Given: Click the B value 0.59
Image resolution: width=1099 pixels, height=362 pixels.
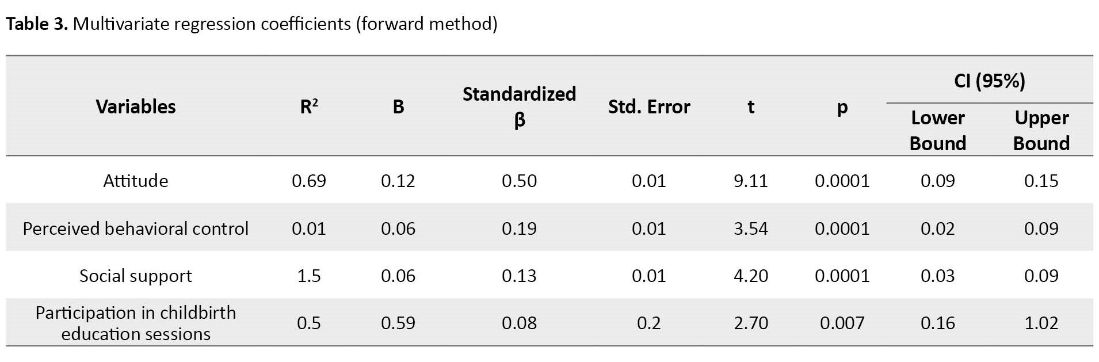Looking at the screenshot, I should (398, 323).
